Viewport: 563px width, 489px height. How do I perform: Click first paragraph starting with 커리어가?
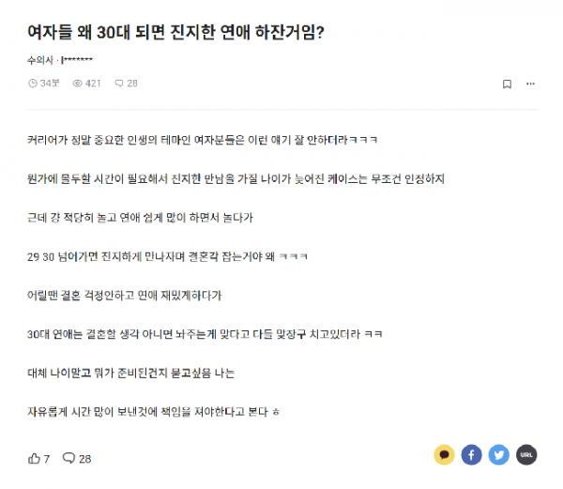(x=202, y=140)
